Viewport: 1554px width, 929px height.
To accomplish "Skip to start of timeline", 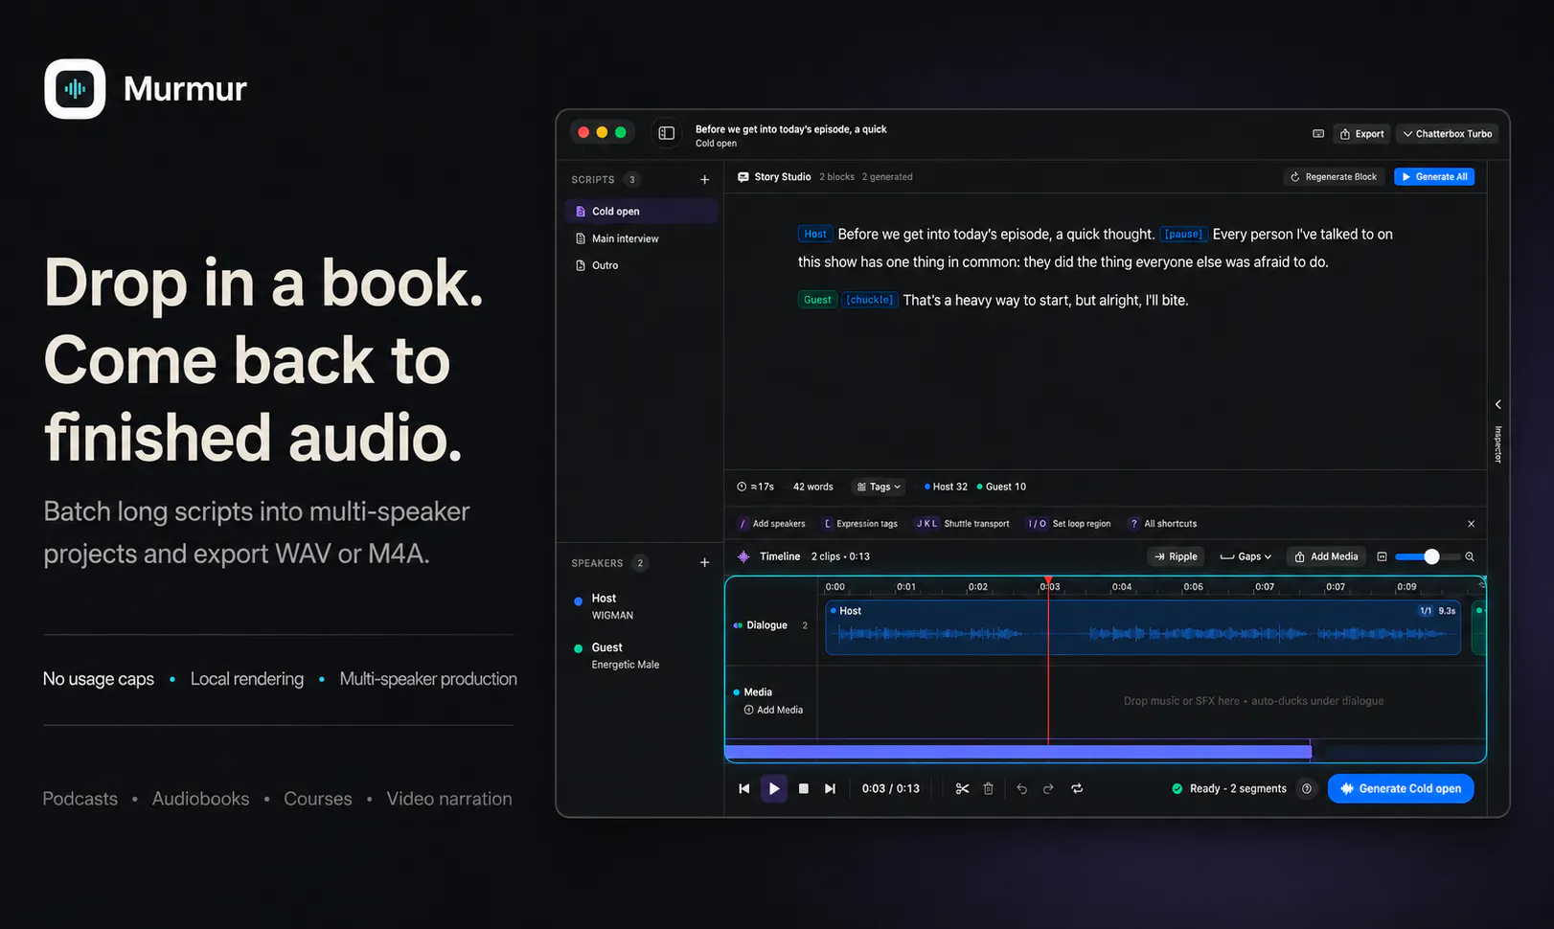I will [744, 789].
